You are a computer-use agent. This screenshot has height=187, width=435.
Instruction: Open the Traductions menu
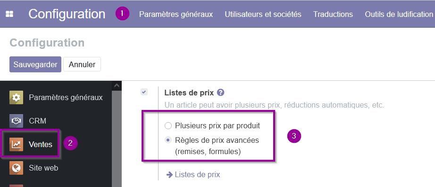[333, 14]
